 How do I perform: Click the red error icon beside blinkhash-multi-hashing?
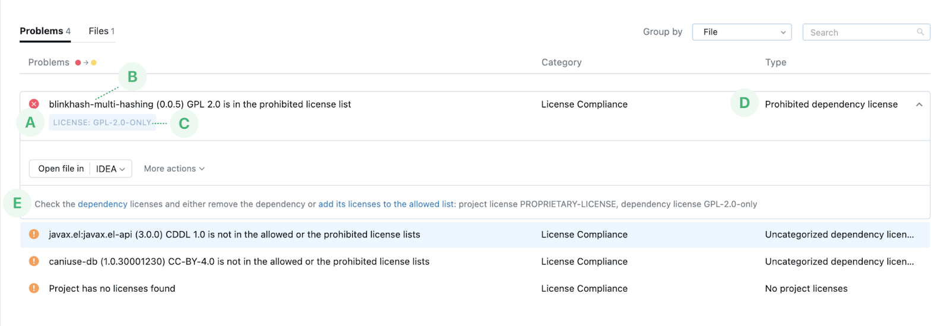click(34, 104)
